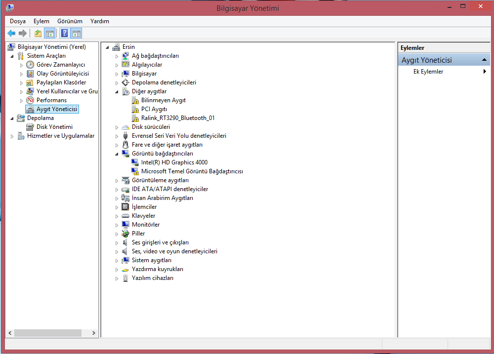Select Bilgisayar Yönetimi (Yerel) root
The width and height of the screenshot is (494, 354).
tap(52, 46)
